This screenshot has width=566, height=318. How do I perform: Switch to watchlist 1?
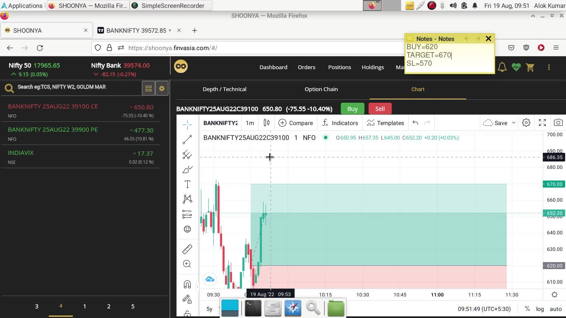point(85,306)
